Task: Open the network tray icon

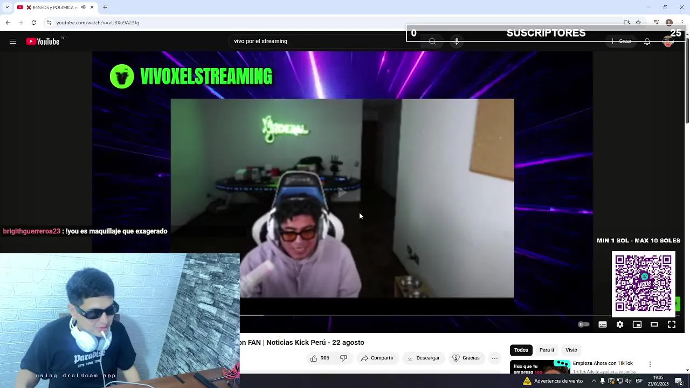Action: (619, 381)
